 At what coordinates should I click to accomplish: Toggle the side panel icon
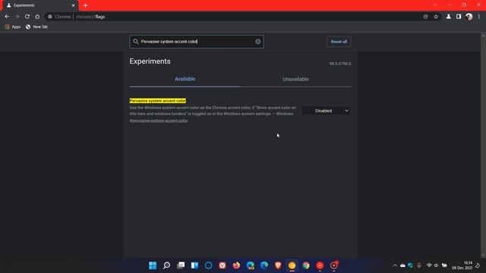[459, 17]
